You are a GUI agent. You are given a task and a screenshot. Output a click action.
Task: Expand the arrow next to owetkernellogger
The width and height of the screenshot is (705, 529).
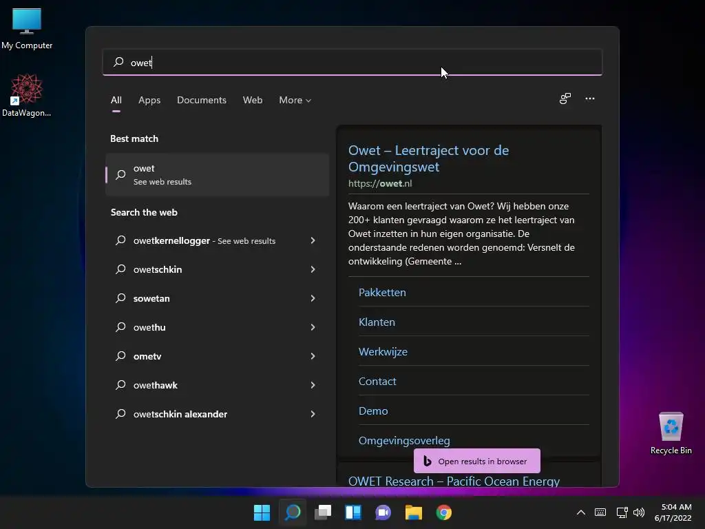pos(313,240)
